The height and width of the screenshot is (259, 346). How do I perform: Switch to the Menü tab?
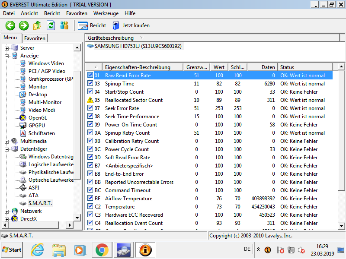(x=10, y=38)
